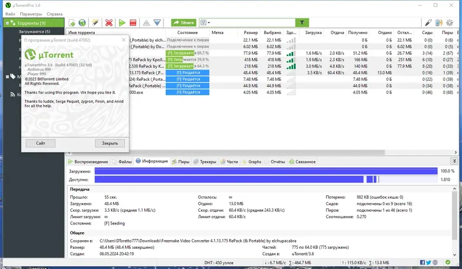Viewport: 462px width, 269px height.
Task: Click the µTorrent logo in the About dialog
Action: click(x=49, y=55)
